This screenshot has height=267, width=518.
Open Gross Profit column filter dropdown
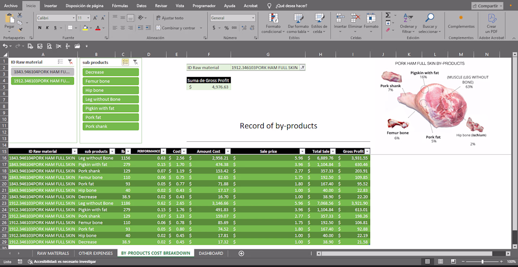pyautogui.click(x=367, y=152)
